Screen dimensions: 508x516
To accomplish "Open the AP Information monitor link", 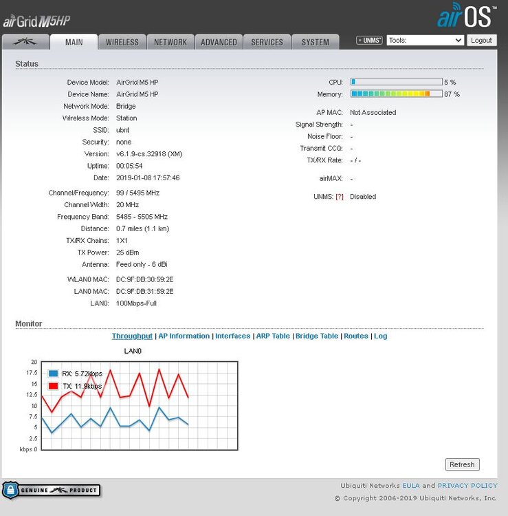I will [184, 336].
